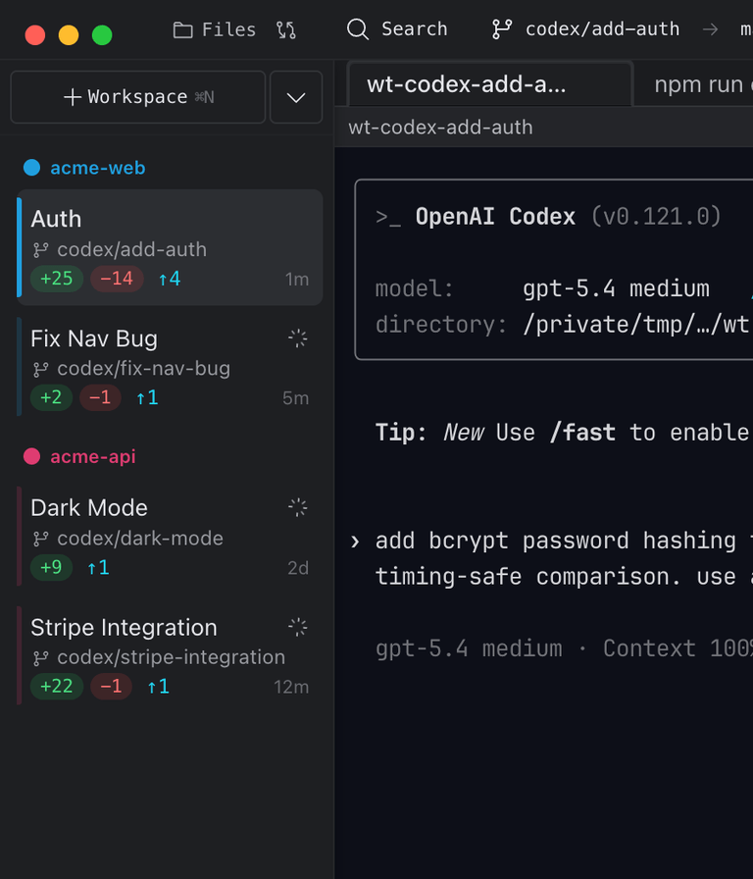Click the blue acme-web color dot
The width and height of the screenshot is (753, 879).
coord(32,168)
